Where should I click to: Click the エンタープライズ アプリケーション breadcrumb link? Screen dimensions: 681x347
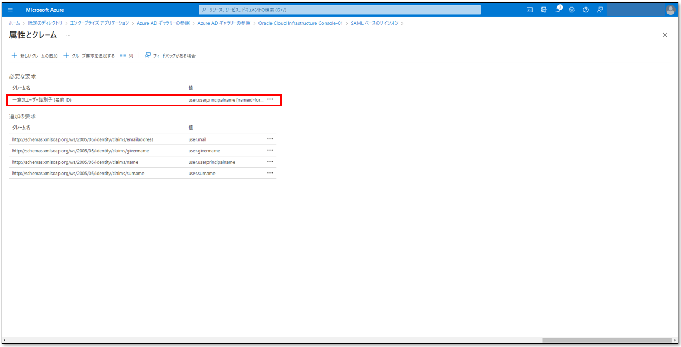(99, 23)
